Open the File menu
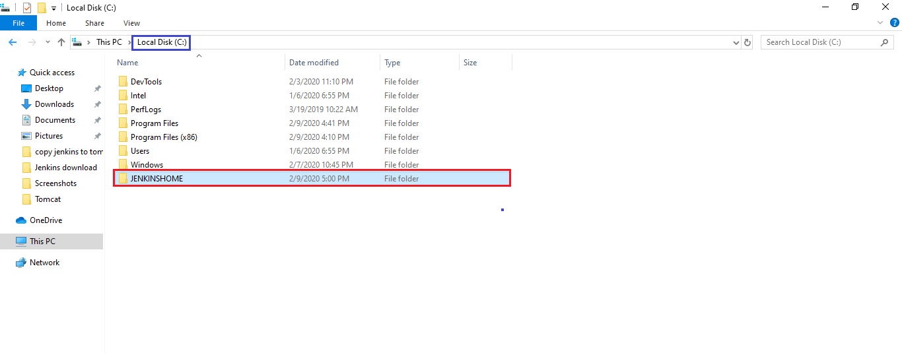Viewport: 902px width, 353px height. pyautogui.click(x=18, y=23)
